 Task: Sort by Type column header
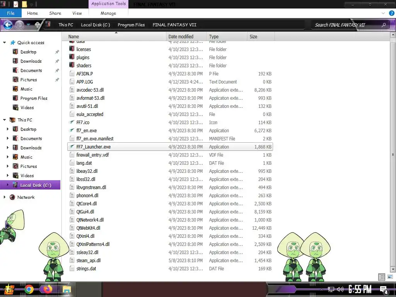coord(227,37)
